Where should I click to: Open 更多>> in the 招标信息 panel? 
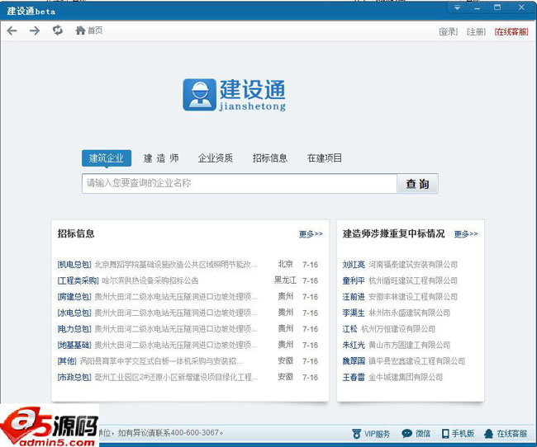coord(311,234)
